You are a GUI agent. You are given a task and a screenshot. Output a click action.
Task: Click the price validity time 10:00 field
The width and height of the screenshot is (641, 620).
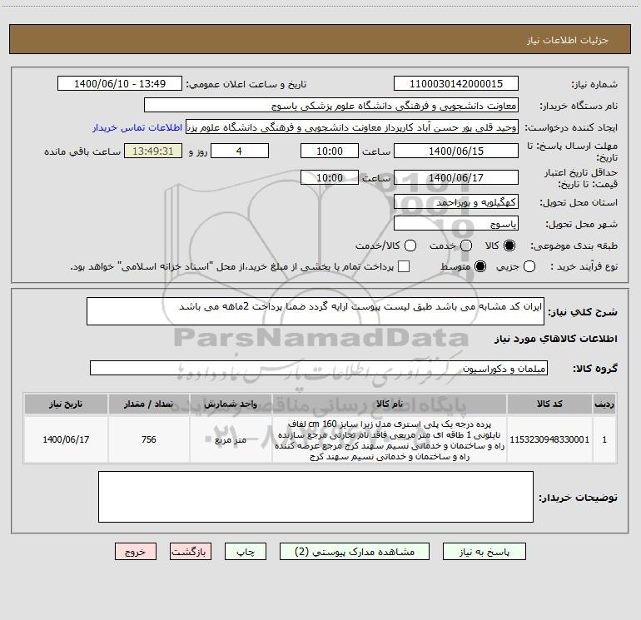[330, 177]
